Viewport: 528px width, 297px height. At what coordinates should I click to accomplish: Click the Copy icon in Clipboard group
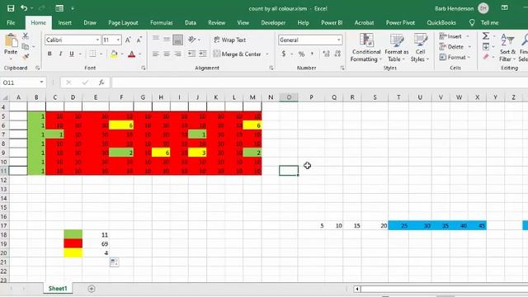click(26, 46)
